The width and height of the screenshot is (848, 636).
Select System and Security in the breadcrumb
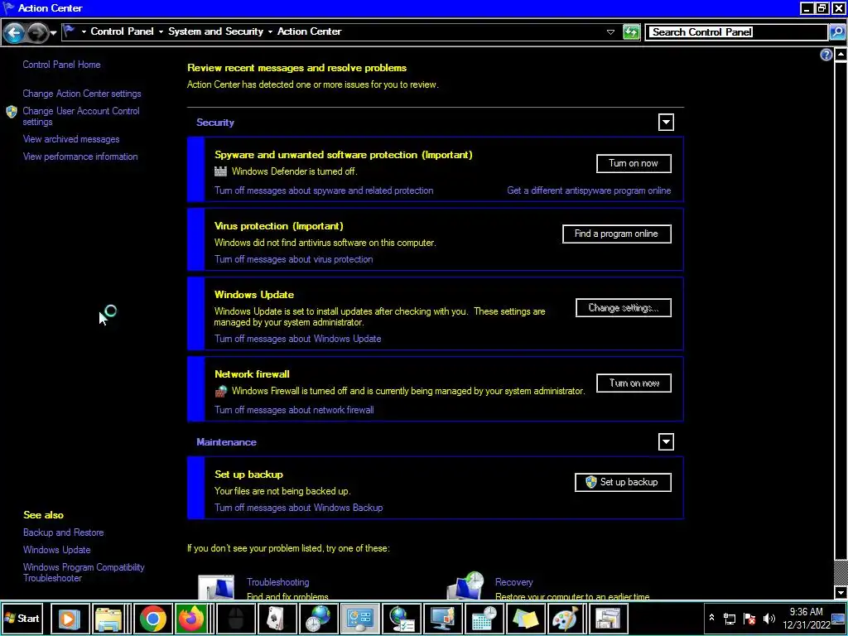pyautogui.click(x=216, y=31)
